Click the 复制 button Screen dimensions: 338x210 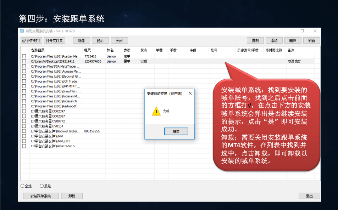(255, 41)
